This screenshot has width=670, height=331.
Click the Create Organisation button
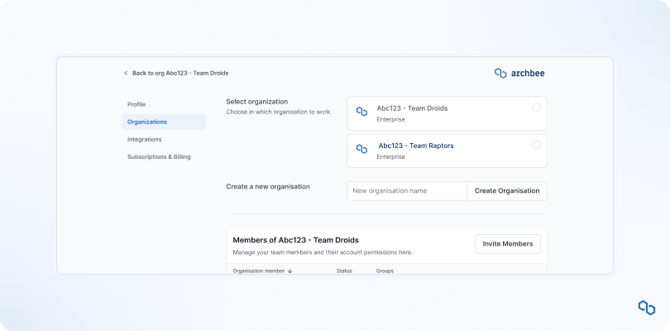tap(507, 190)
